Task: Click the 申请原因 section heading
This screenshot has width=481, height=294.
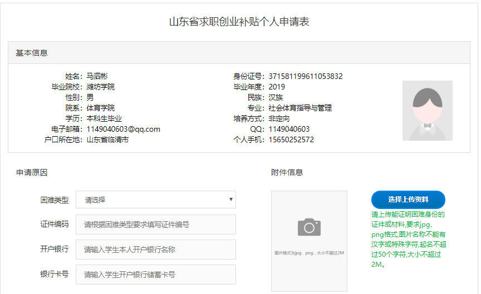Action: point(32,172)
